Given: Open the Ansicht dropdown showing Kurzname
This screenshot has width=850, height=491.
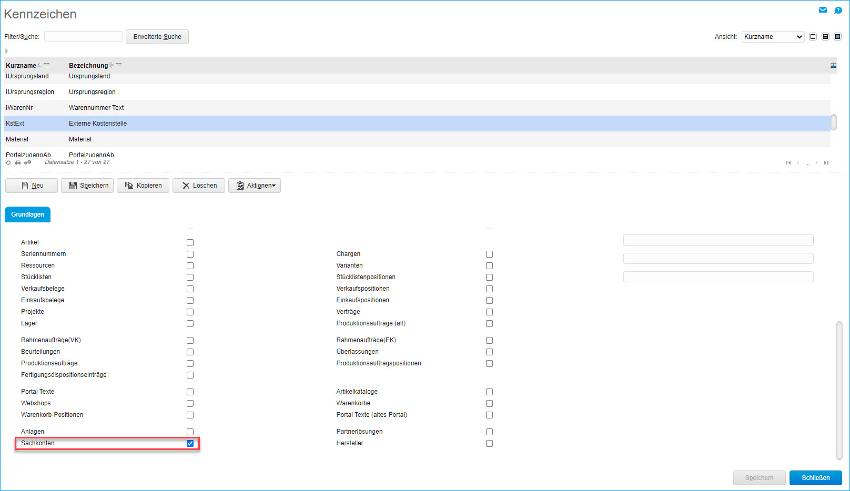Looking at the screenshot, I should click(773, 37).
